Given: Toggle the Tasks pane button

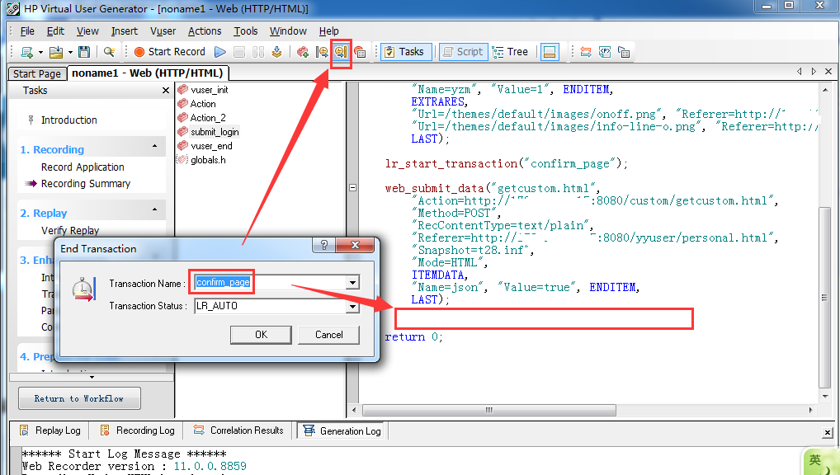Looking at the screenshot, I should (x=406, y=52).
